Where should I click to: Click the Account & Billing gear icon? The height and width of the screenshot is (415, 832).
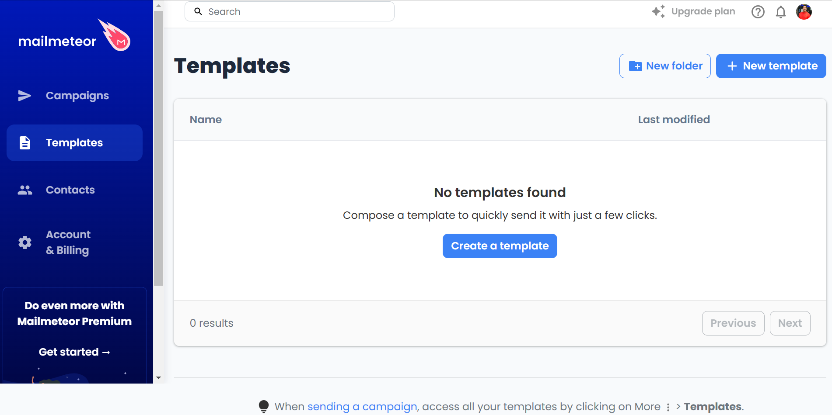pyautogui.click(x=25, y=242)
